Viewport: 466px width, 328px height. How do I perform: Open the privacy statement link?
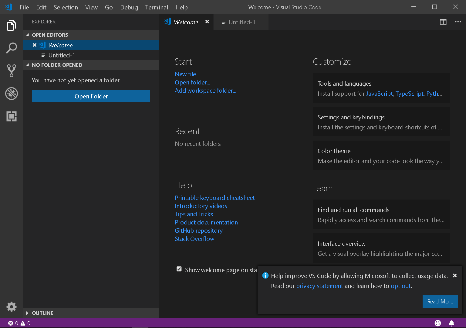[319, 286]
